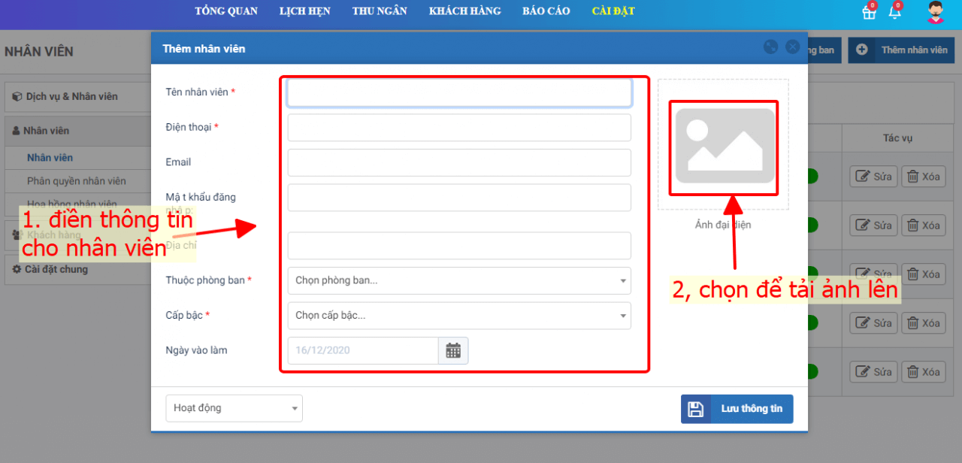Go to the LỊCH HẸN menu
Viewport: 962px width, 463px height.
coord(304,11)
